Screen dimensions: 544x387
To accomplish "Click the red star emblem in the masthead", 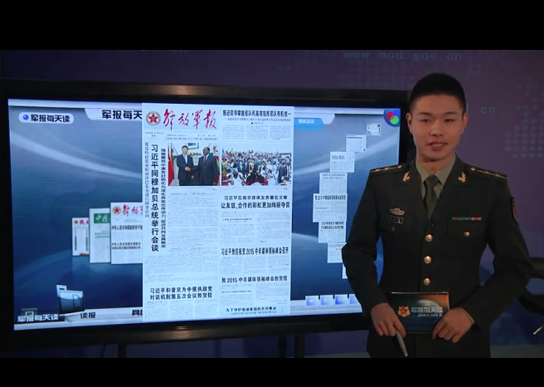I will pos(153,119).
